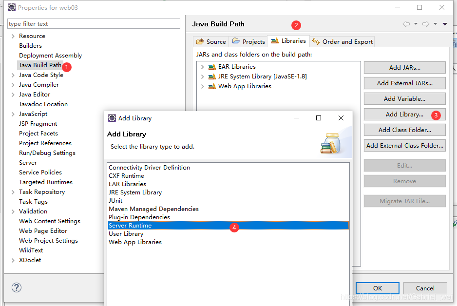Click the Cancel button

[x=425, y=288]
